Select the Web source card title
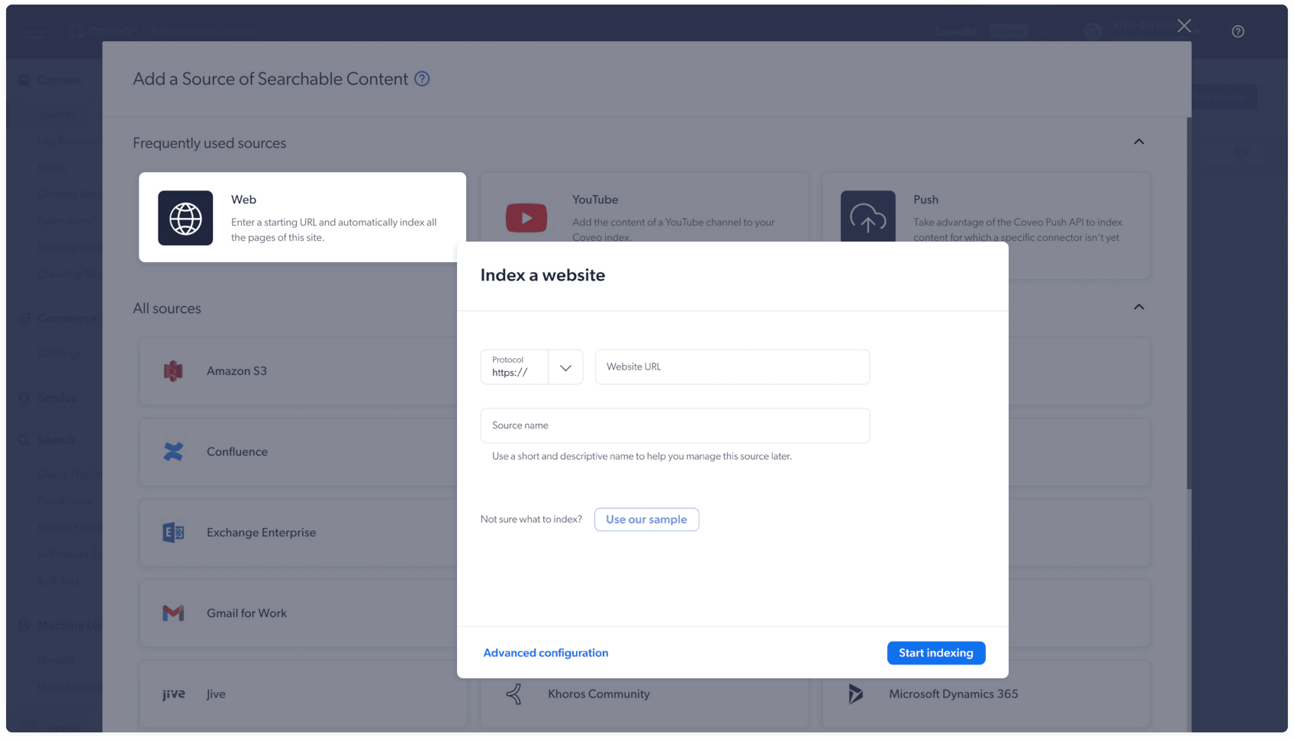This screenshot has width=1294, height=740. click(x=244, y=200)
